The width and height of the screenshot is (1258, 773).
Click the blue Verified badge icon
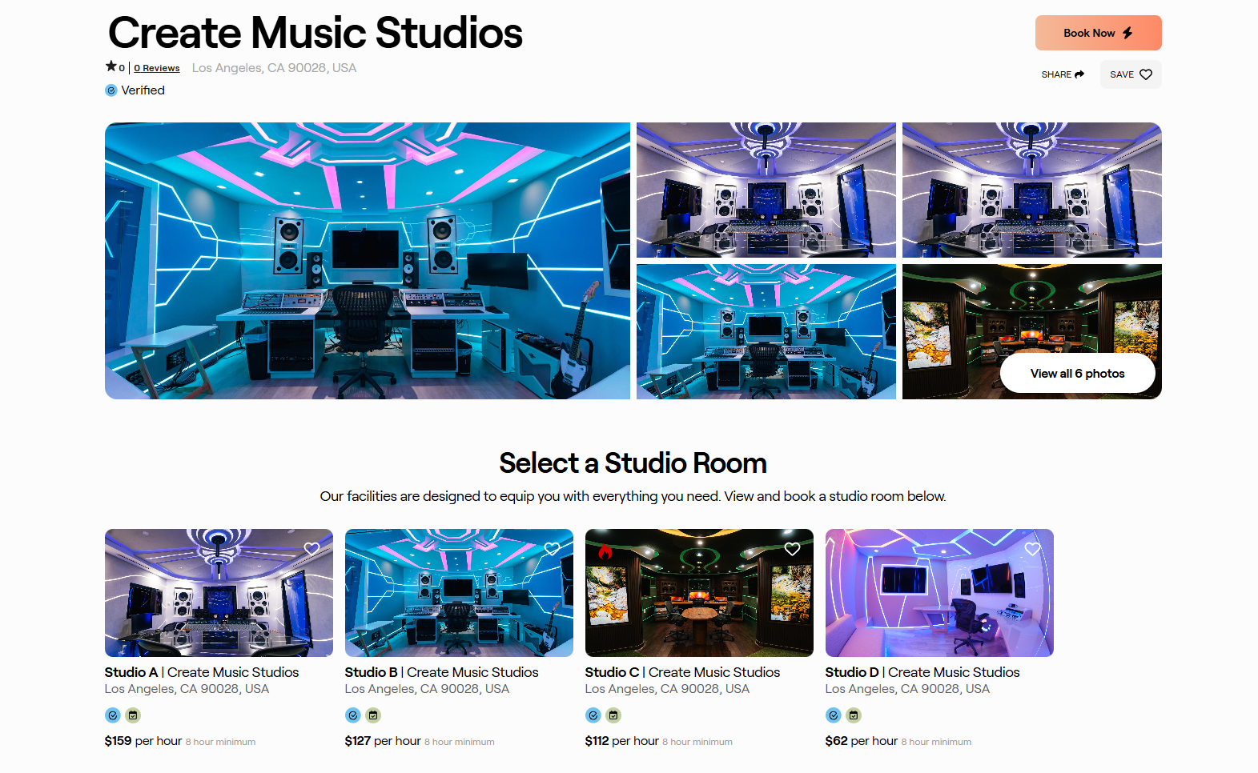tap(111, 90)
